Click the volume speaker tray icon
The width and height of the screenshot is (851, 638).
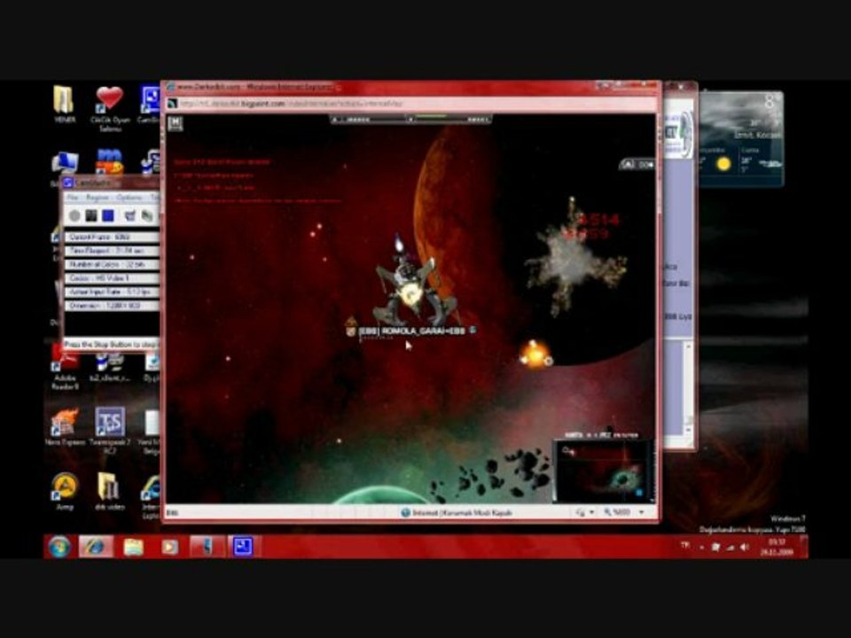[x=745, y=547]
